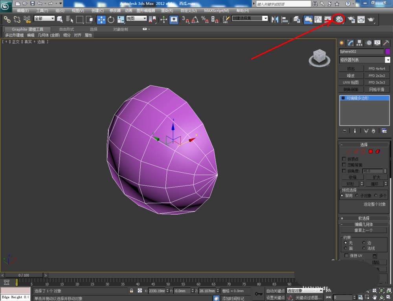Open the Hierarchy panel tab

(360, 43)
